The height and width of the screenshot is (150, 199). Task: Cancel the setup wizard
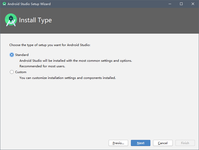[163, 143]
